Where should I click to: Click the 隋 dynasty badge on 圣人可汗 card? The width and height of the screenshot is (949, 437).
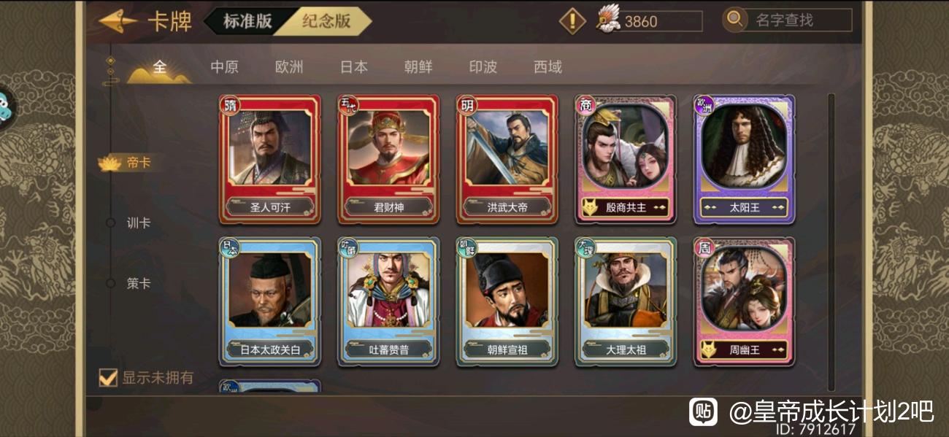[229, 106]
